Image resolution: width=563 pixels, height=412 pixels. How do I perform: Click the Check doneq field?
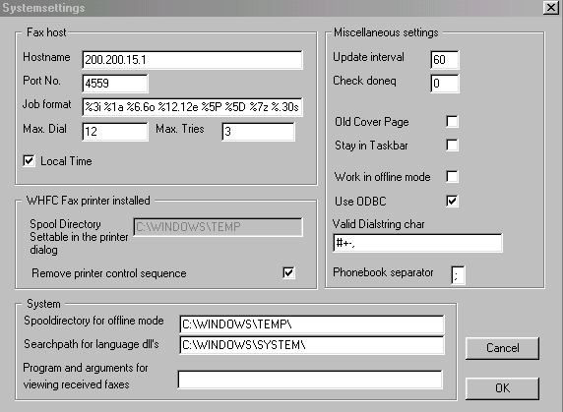[x=445, y=84]
